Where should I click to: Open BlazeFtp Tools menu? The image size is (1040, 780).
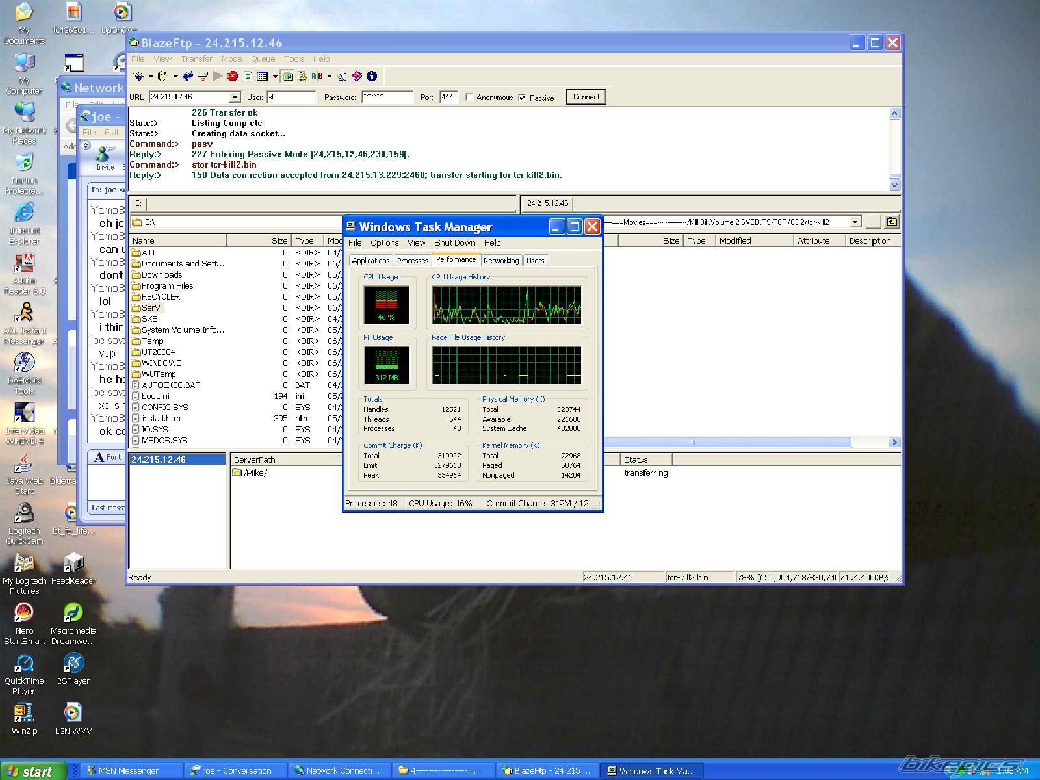click(x=294, y=58)
